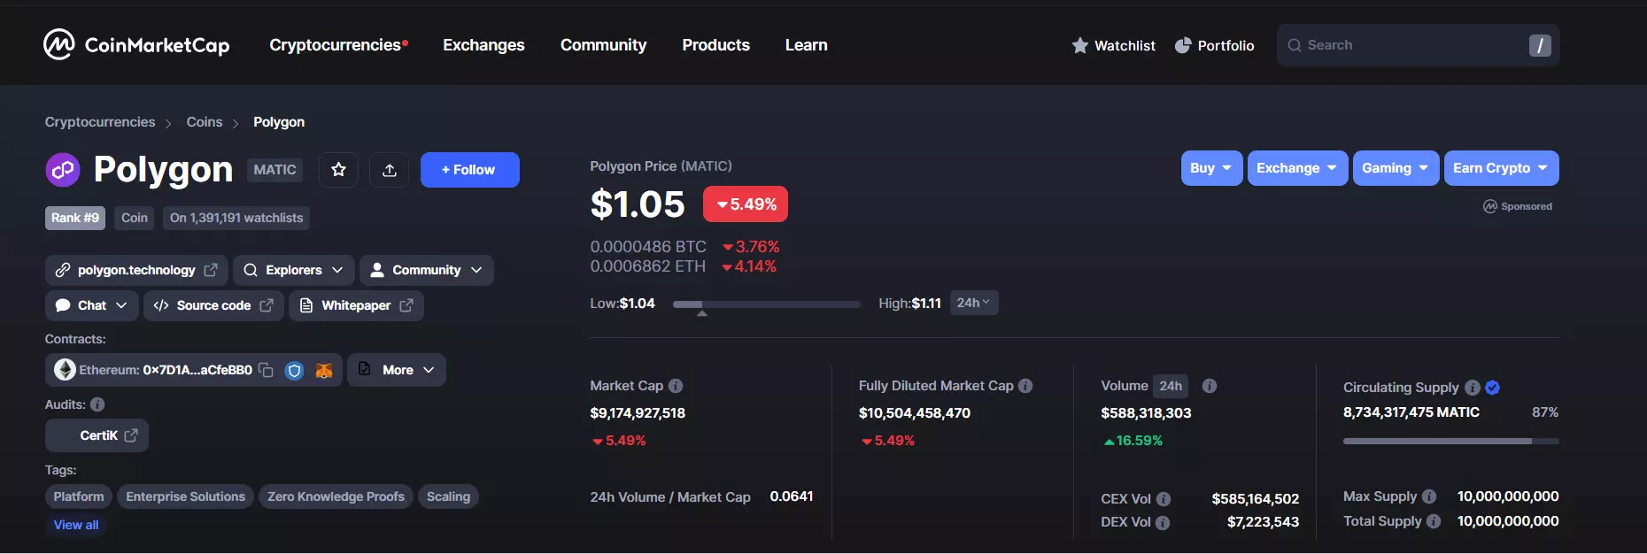Screen dimensions: 1647x554
Task: Click the Audits info icon
Action: point(97,404)
